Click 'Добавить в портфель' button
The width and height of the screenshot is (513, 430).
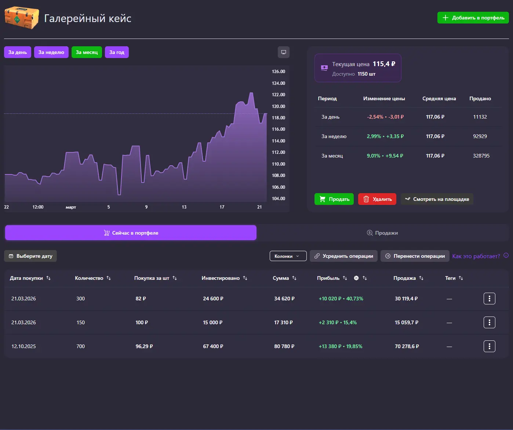point(473,18)
